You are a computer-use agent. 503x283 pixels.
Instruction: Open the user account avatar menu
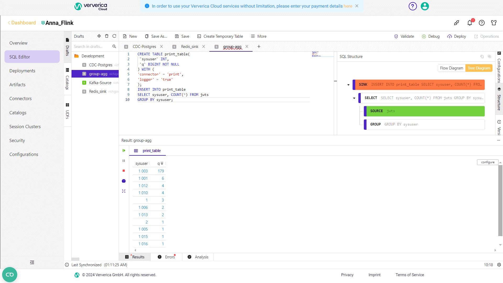point(425,6)
